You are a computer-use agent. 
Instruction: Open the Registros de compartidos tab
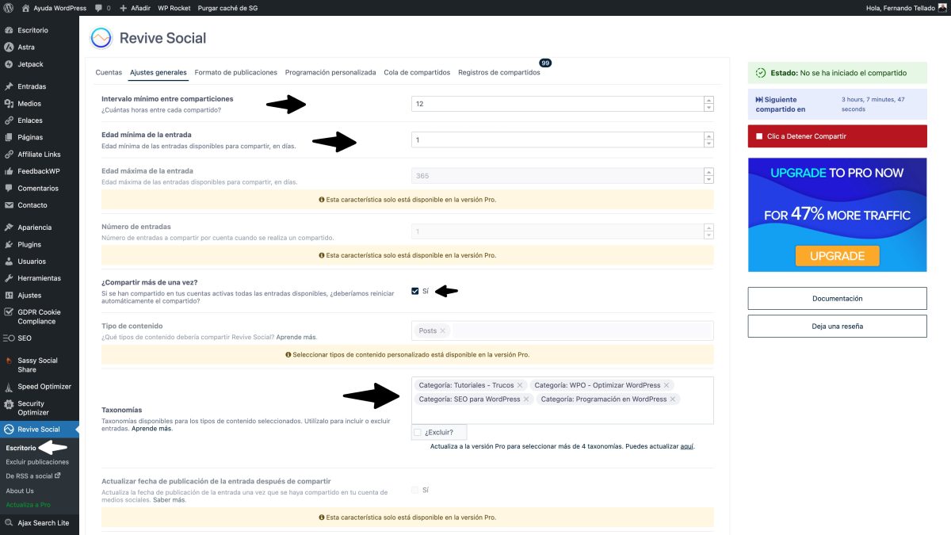[500, 72]
